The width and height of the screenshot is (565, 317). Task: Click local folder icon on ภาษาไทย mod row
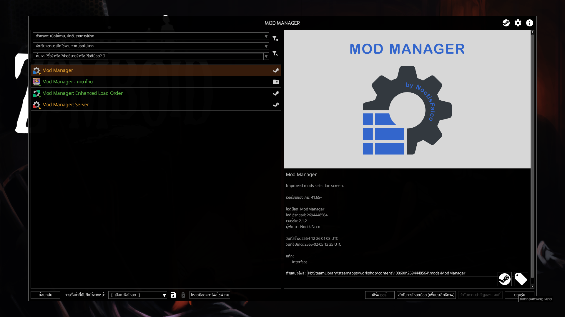click(x=276, y=82)
